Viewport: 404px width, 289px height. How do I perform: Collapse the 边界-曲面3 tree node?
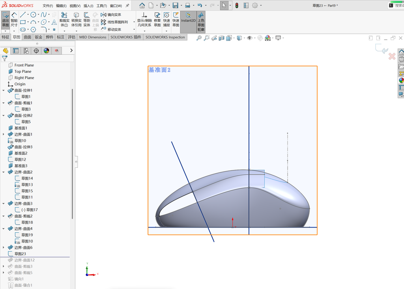(3, 204)
